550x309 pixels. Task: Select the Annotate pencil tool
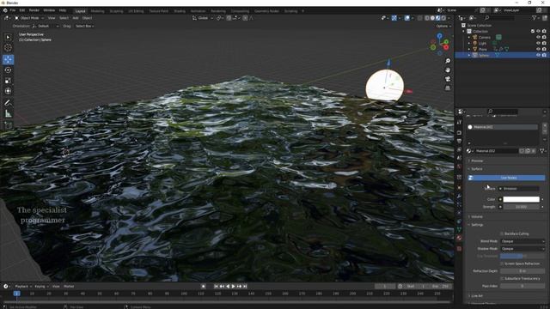(x=8, y=103)
